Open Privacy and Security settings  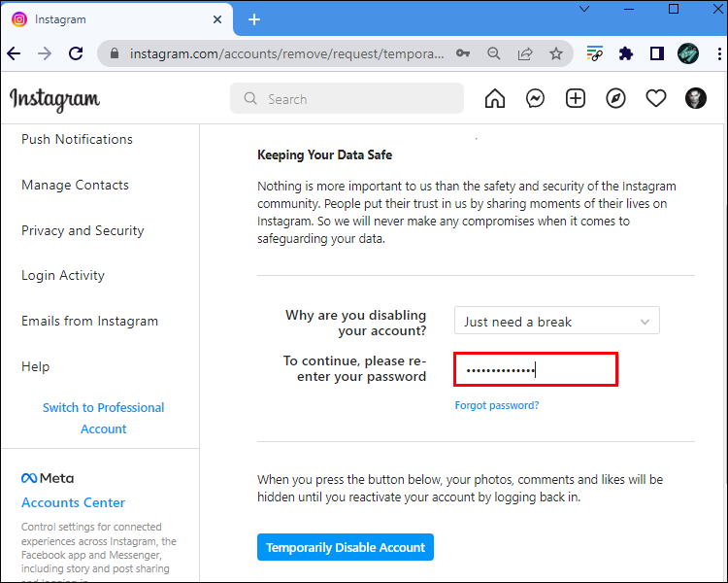pyautogui.click(x=83, y=230)
